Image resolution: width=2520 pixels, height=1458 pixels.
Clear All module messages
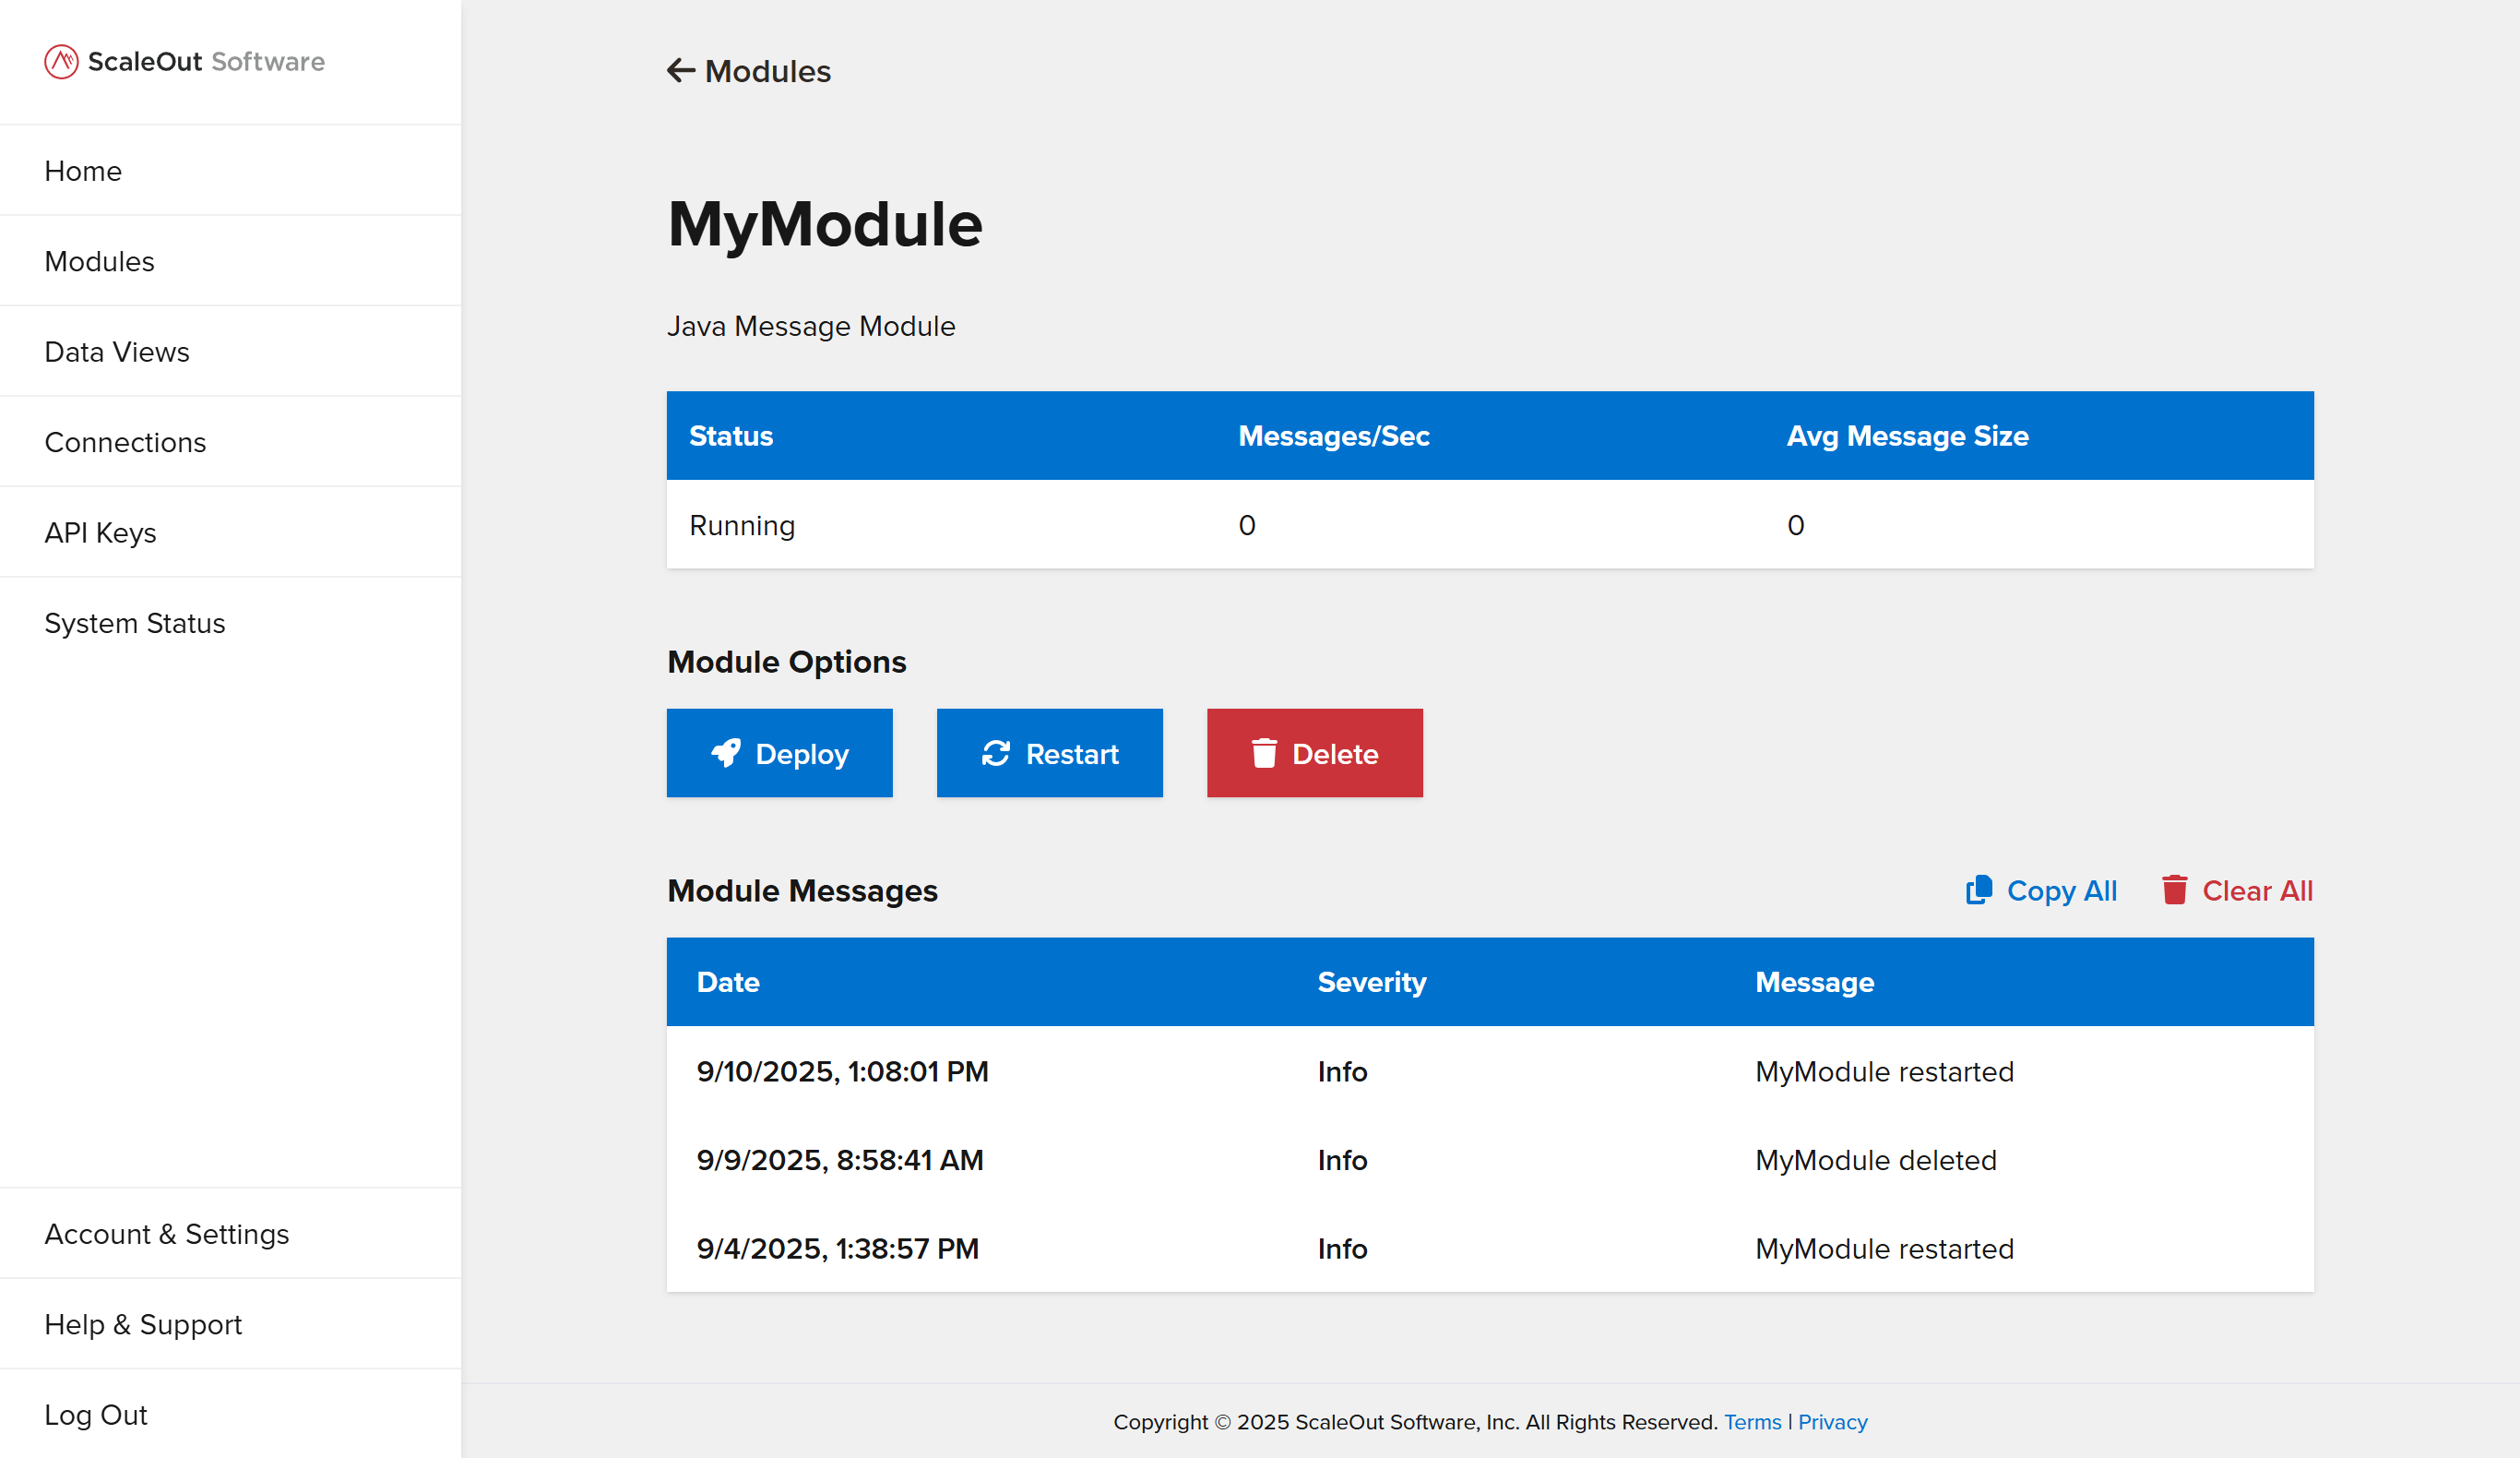click(2237, 890)
